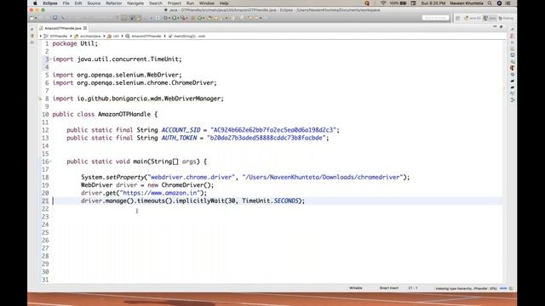
Task: Click the Debug toolbar icon
Action: (165, 18)
